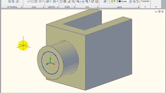Click the first Solid Editing tool icon
Image resolution: width=166 pixels, height=93 pixels.
[x=48, y=1]
